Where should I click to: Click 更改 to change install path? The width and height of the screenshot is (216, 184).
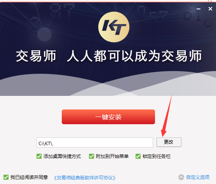tap(169, 142)
